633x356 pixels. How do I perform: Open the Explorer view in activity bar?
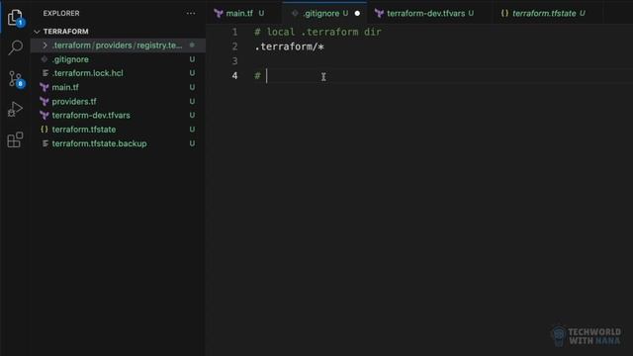[16, 17]
